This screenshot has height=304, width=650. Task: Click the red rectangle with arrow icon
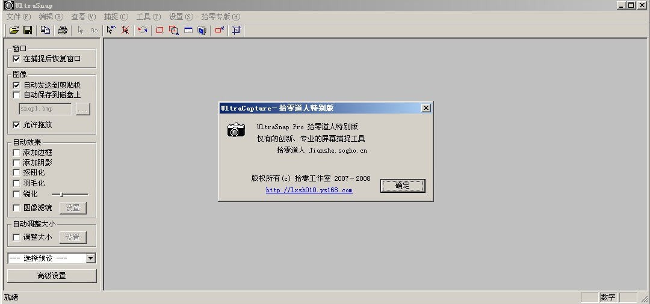(219, 30)
